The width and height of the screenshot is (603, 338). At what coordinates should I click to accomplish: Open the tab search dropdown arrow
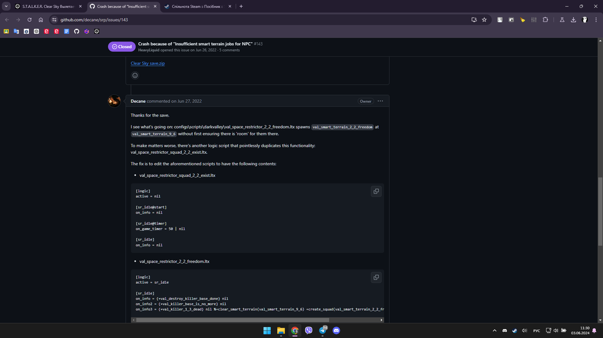coord(6,6)
